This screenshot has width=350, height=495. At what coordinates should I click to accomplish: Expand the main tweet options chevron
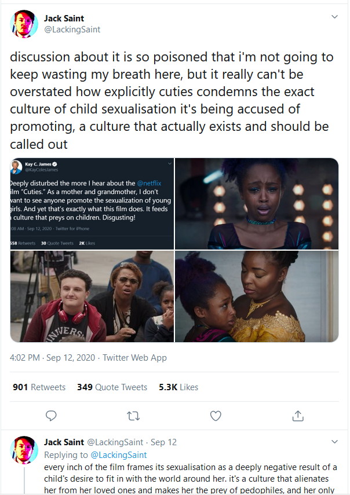[334, 17]
